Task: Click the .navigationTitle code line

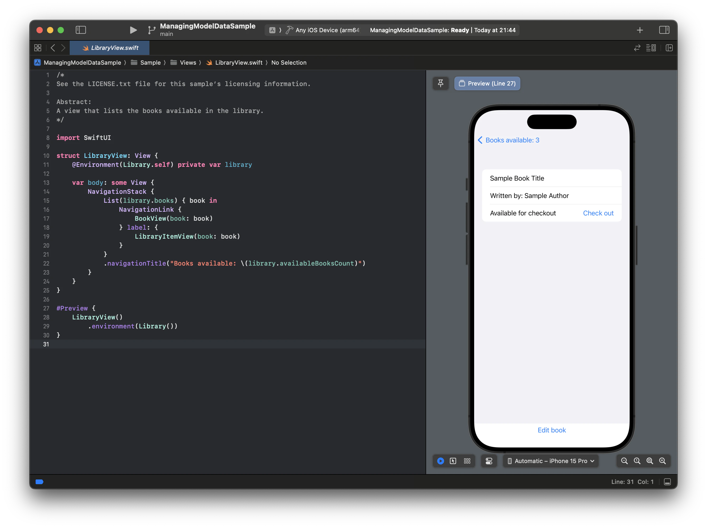Action: click(235, 263)
